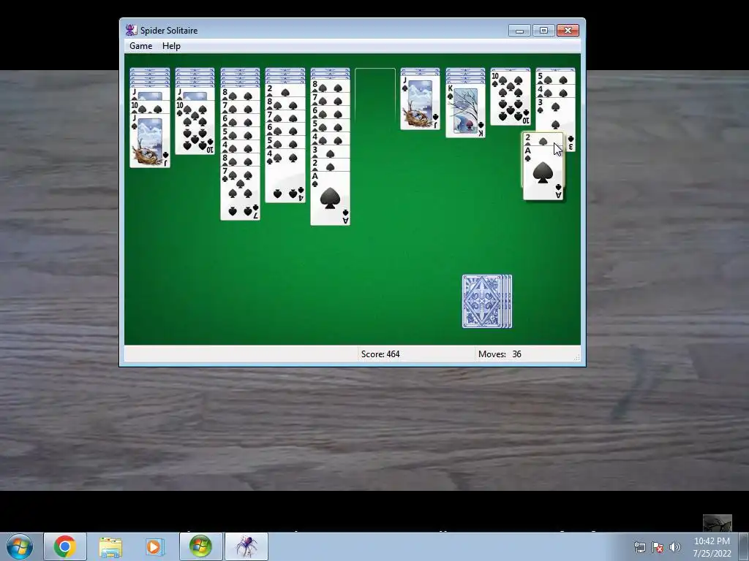Select the bottom 7 of spades in third column
The width and height of the screenshot is (749, 561).
pyautogui.click(x=240, y=193)
